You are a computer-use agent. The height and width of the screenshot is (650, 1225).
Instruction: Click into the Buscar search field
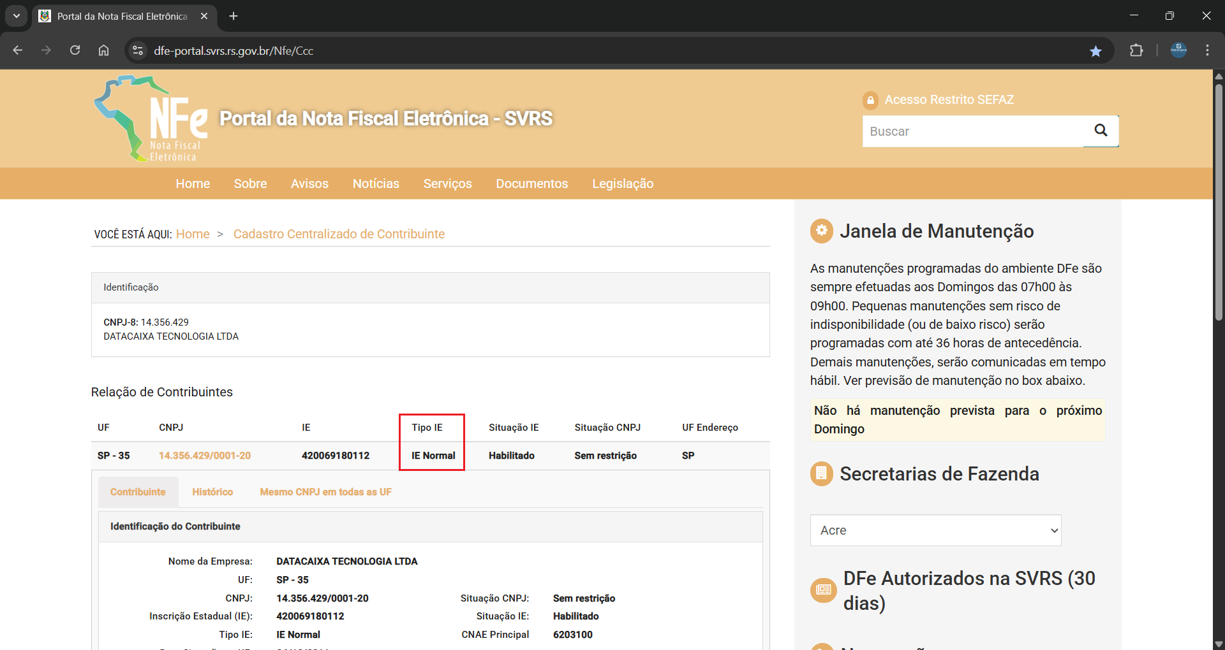coord(972,131)
